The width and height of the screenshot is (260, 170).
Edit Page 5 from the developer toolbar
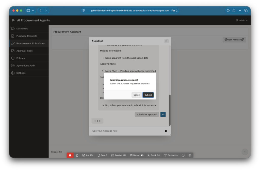[103, 155]
